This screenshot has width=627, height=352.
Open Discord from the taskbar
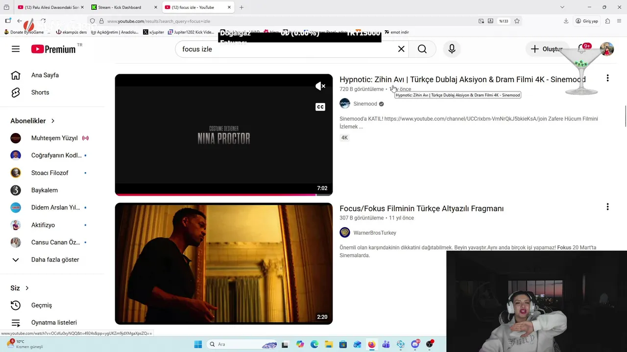pos(415,344)
